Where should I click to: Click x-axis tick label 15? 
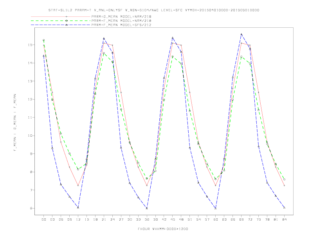click(87, 219)
